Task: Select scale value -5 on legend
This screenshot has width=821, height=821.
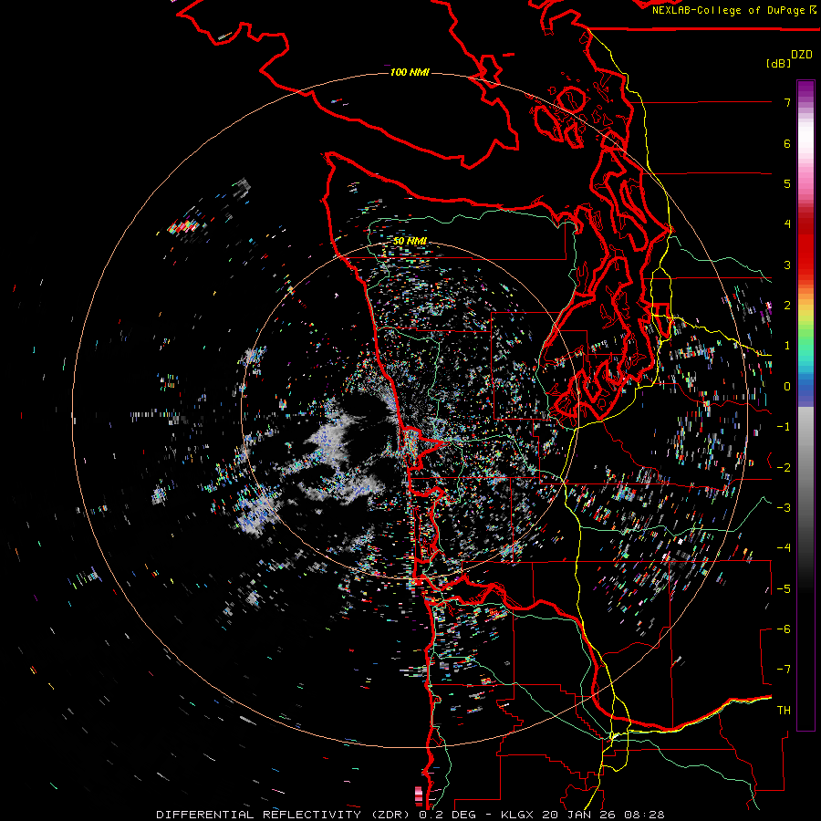Action: [x=784, y=589]
